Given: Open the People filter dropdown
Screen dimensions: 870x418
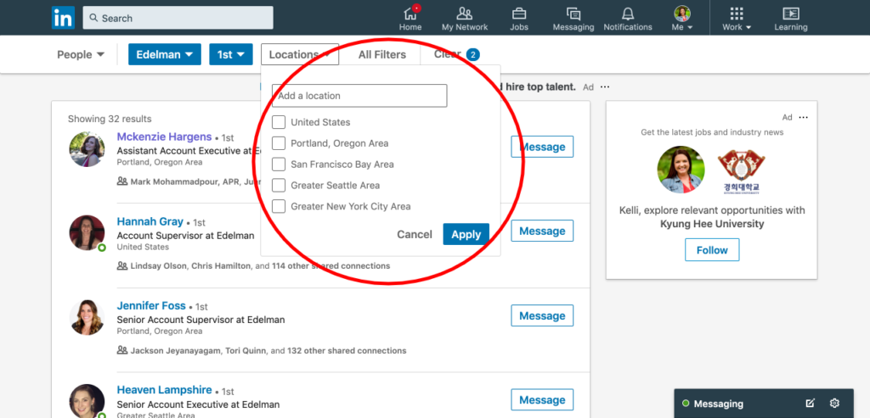Looking at the screenshot, I should coord(81,54).
